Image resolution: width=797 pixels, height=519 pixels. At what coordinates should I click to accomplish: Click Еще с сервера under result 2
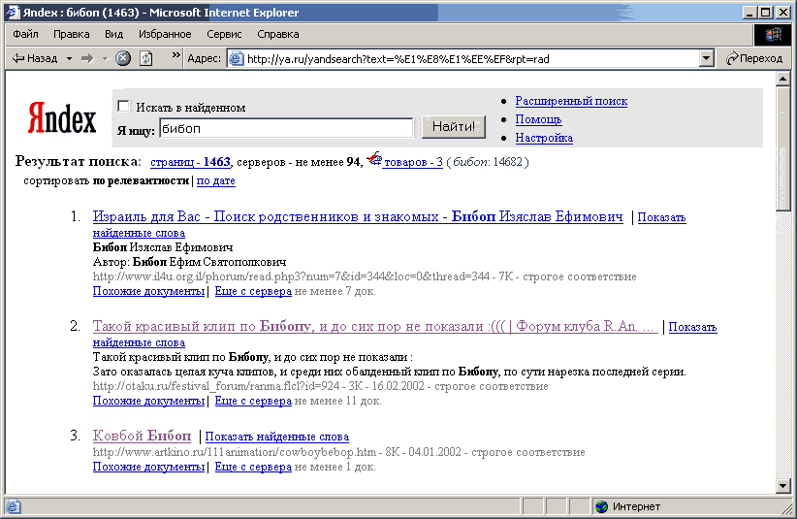253,401
